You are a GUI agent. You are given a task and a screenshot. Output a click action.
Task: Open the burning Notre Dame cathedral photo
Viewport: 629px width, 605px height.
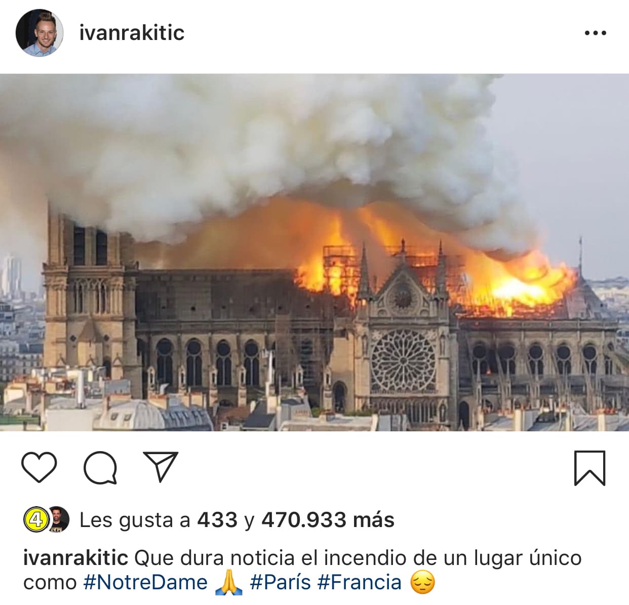coord(314,253)
